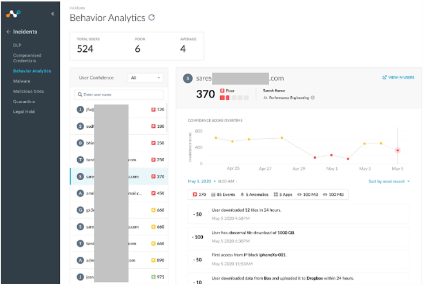Open Malicious Sites in the sidebar
Image resolution: width=424 pixels, height=285 pixels.
[28, 92]
